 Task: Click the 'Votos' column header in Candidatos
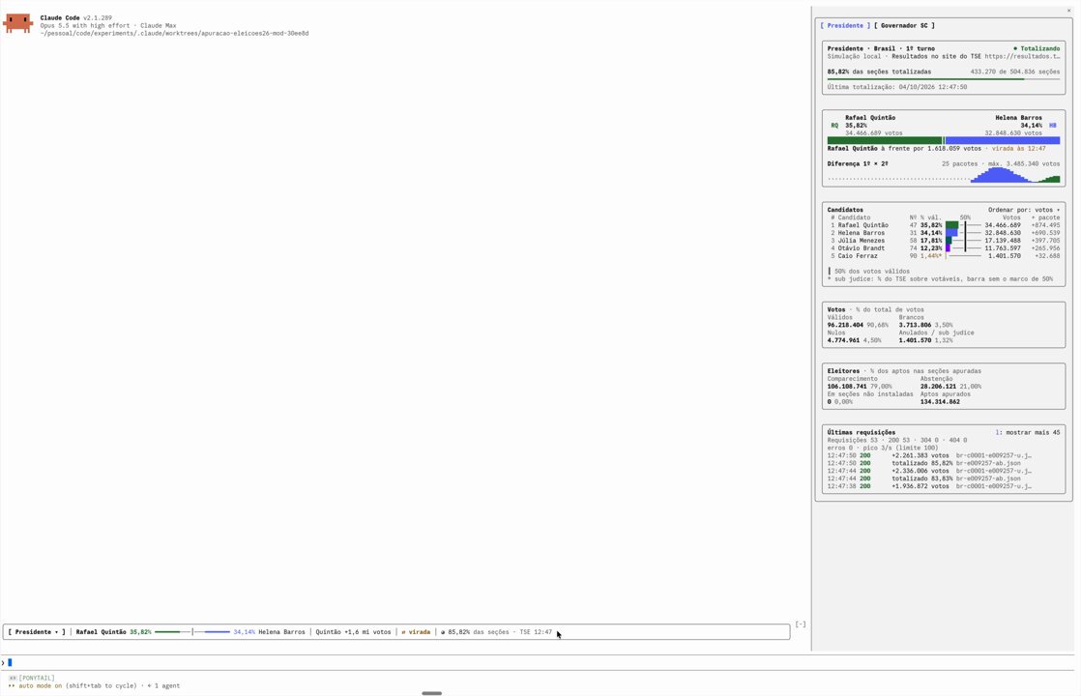[1011, 217]
